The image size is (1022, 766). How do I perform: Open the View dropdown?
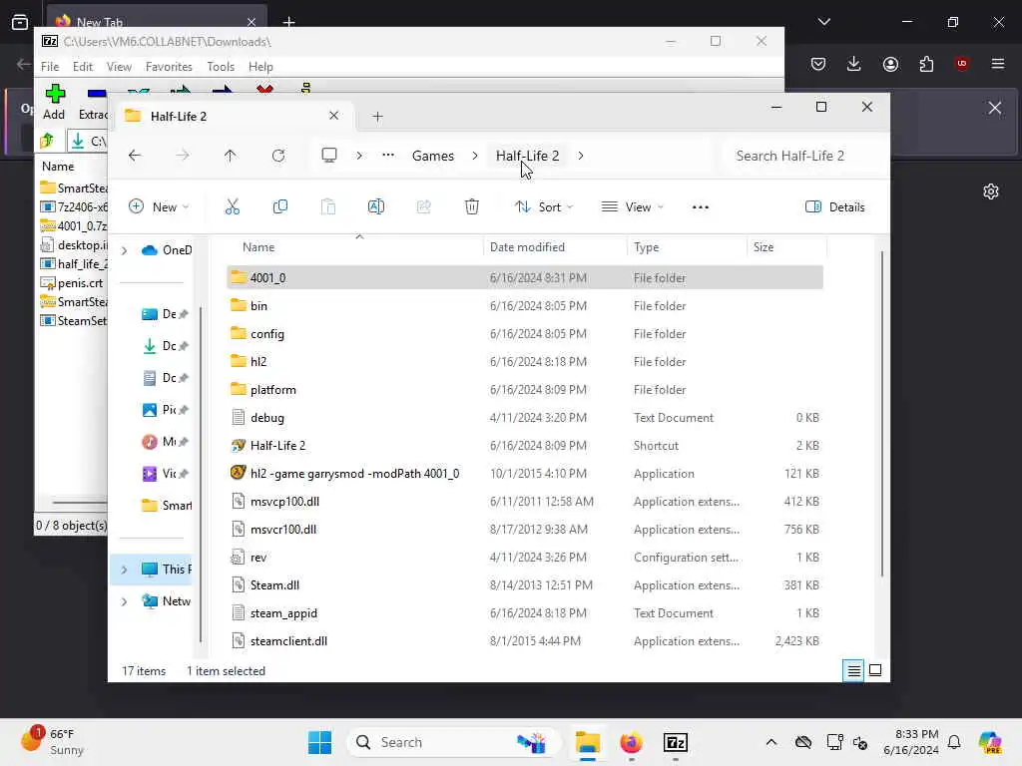pyautogui.click(x=632, y=207)
